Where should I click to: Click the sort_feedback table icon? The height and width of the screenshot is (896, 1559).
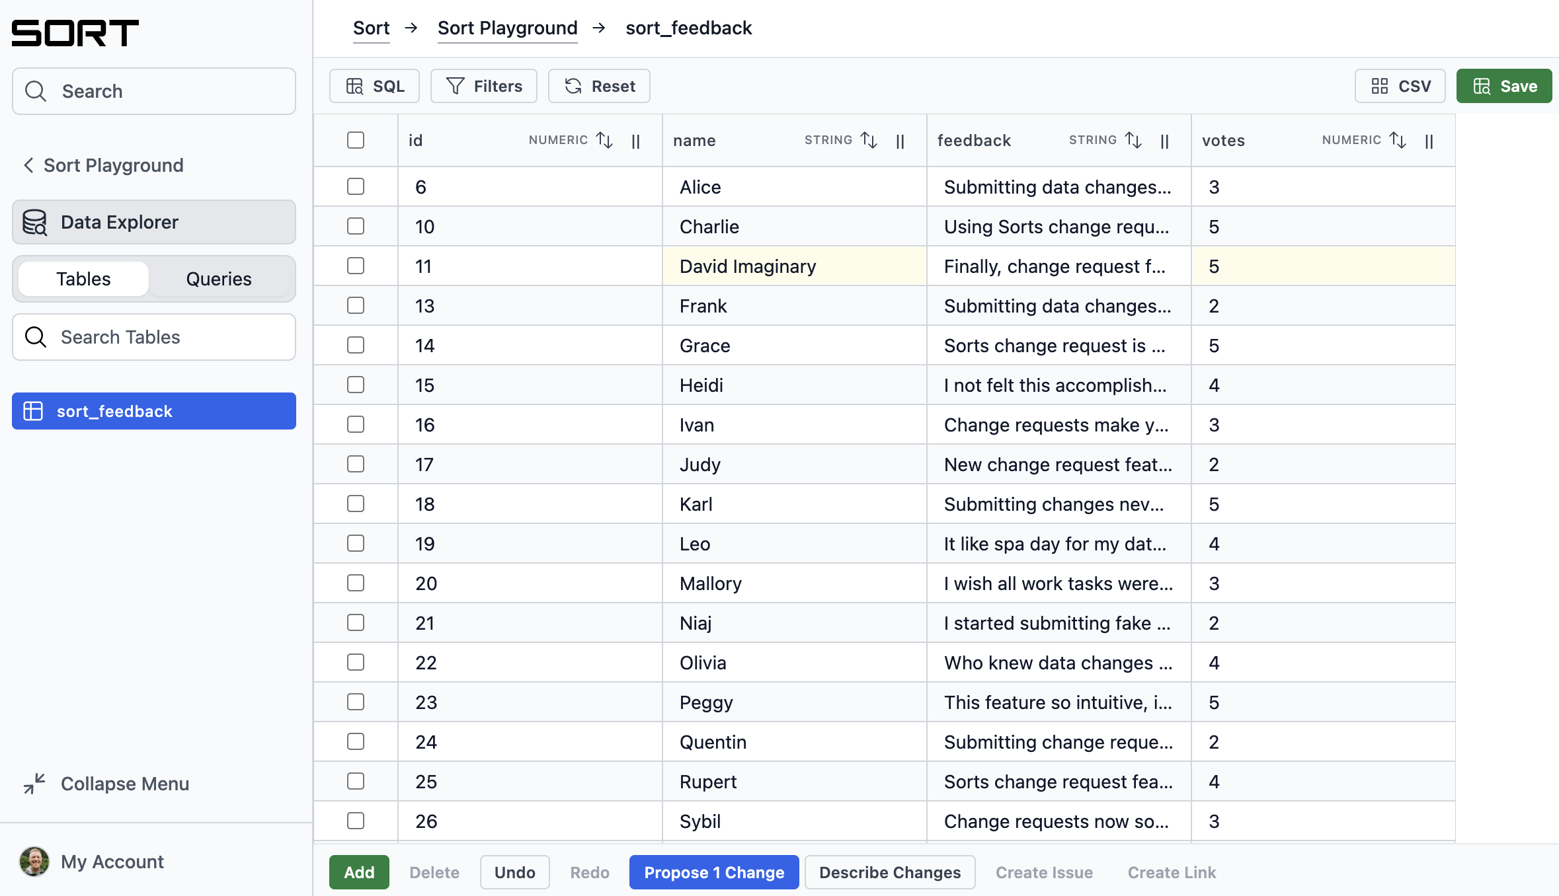32,411
